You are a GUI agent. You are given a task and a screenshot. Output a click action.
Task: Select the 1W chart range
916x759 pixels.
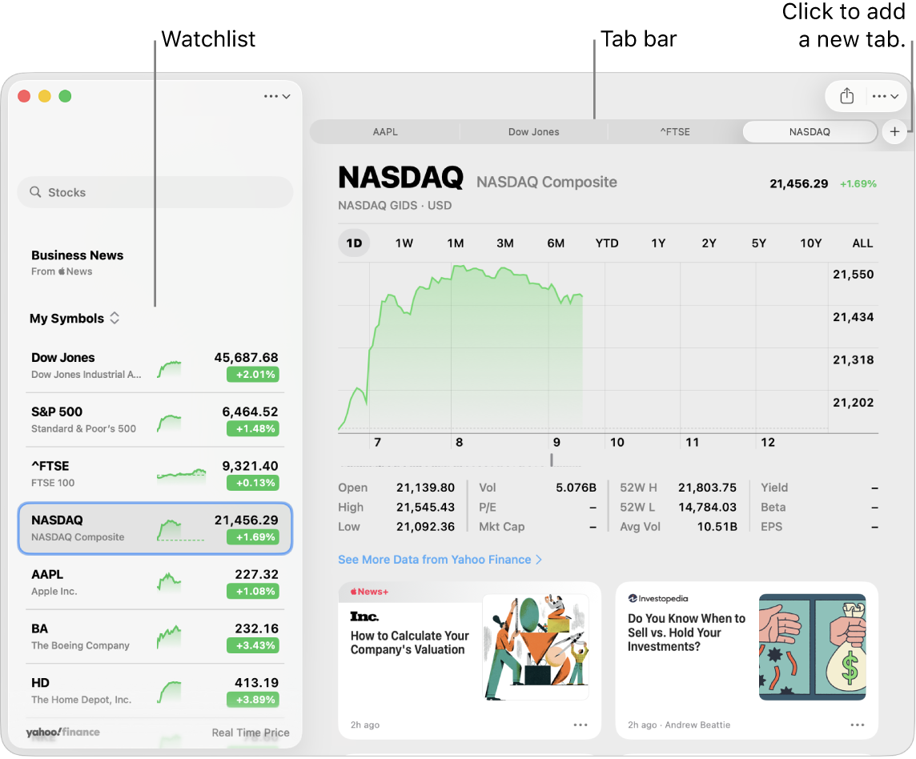(x=404, y=243)
